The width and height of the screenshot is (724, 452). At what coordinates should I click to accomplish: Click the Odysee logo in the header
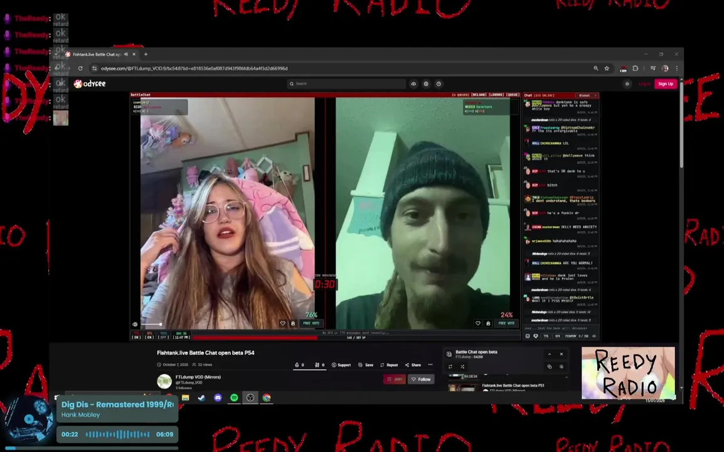point(90,83)
